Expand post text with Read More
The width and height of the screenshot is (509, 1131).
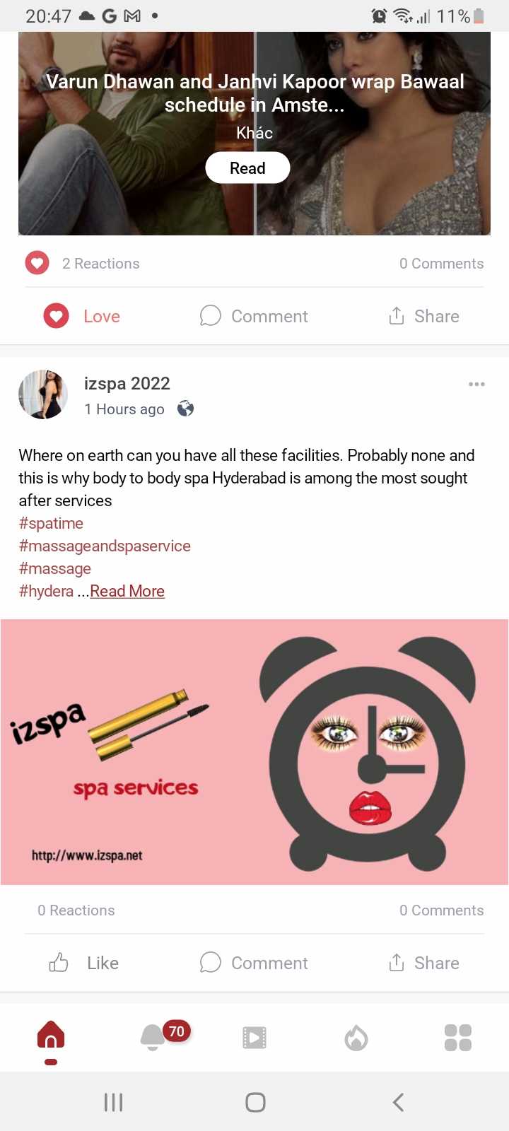tap(127, 591)
